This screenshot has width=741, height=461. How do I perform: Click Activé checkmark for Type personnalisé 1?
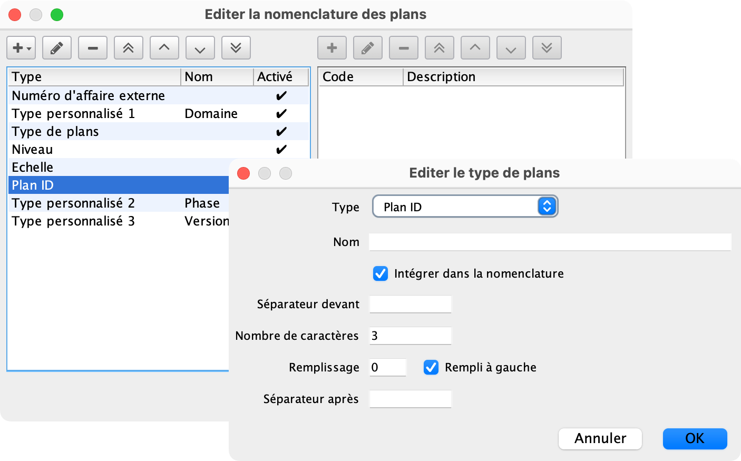281,113
